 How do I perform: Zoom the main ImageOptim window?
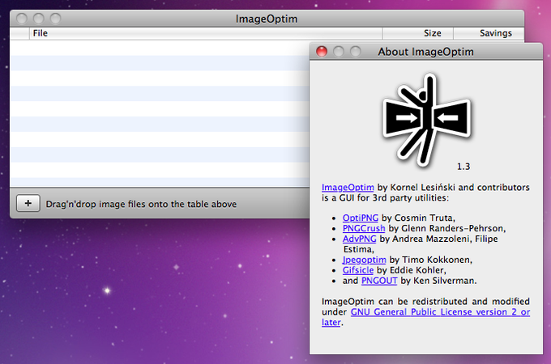coord(56,19)
